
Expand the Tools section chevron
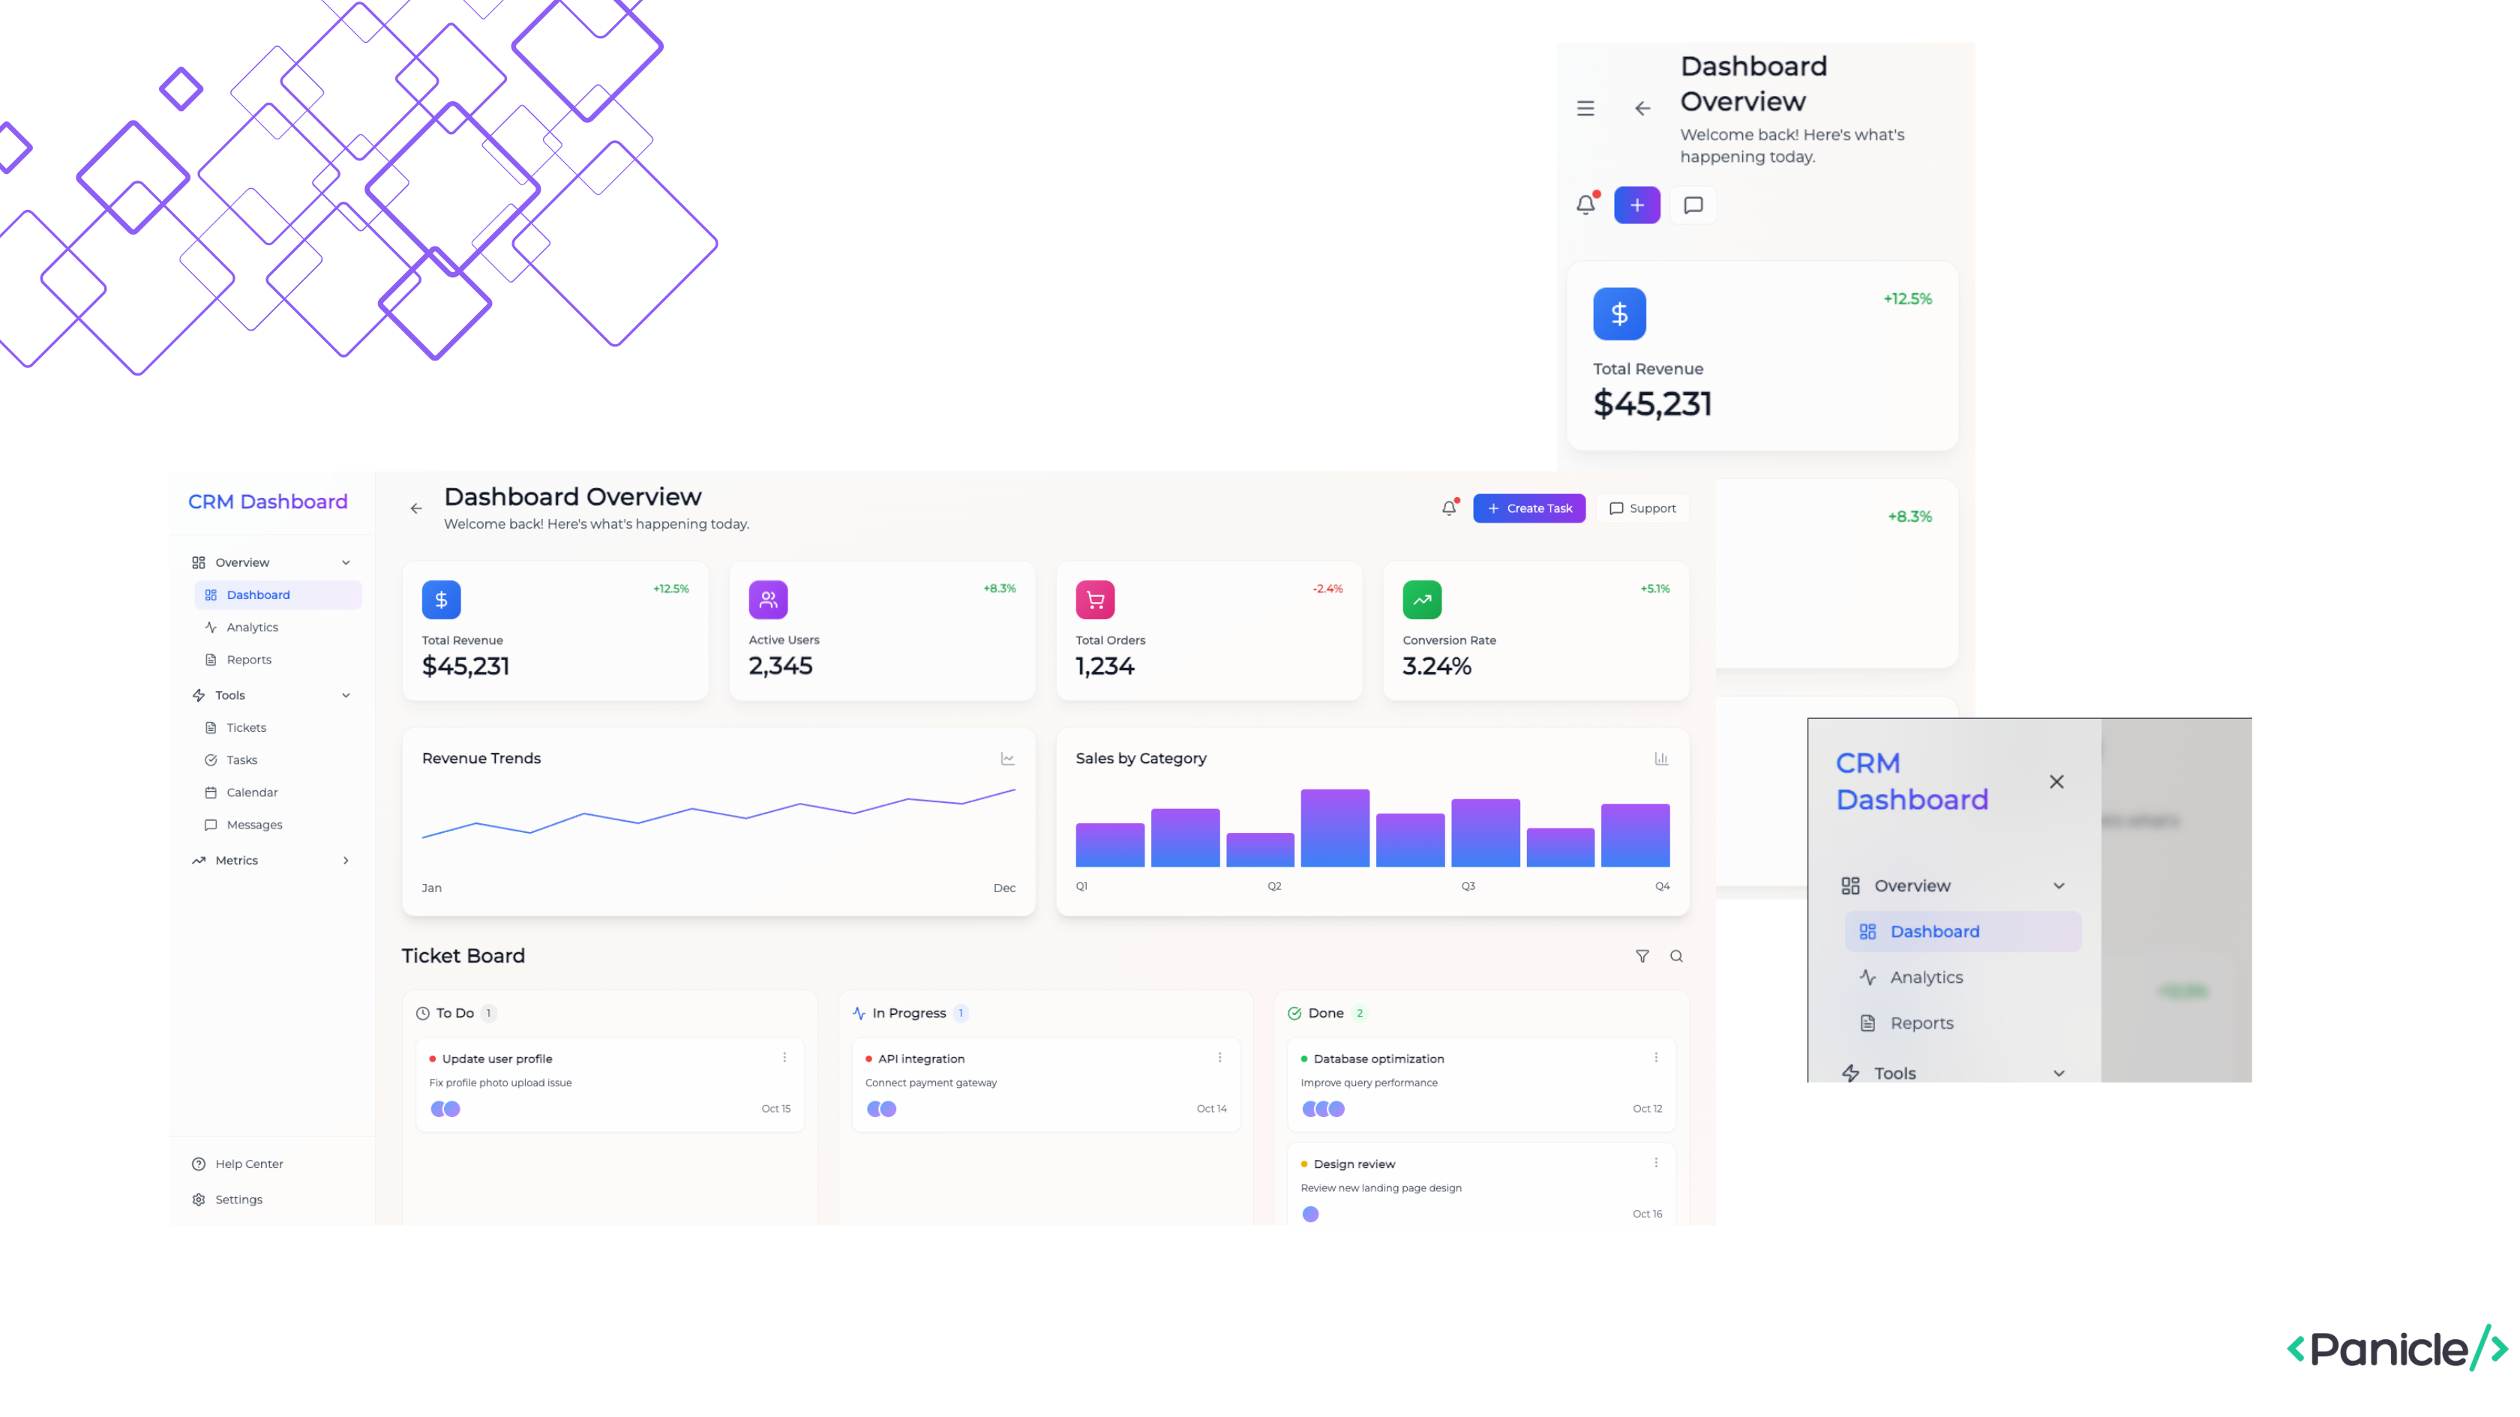[346, 695]
